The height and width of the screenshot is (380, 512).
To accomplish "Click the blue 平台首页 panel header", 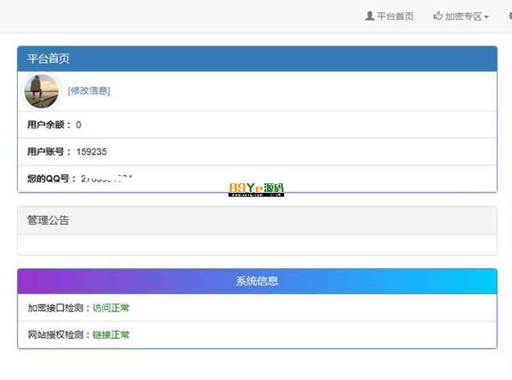I will [x=257, y=59].
